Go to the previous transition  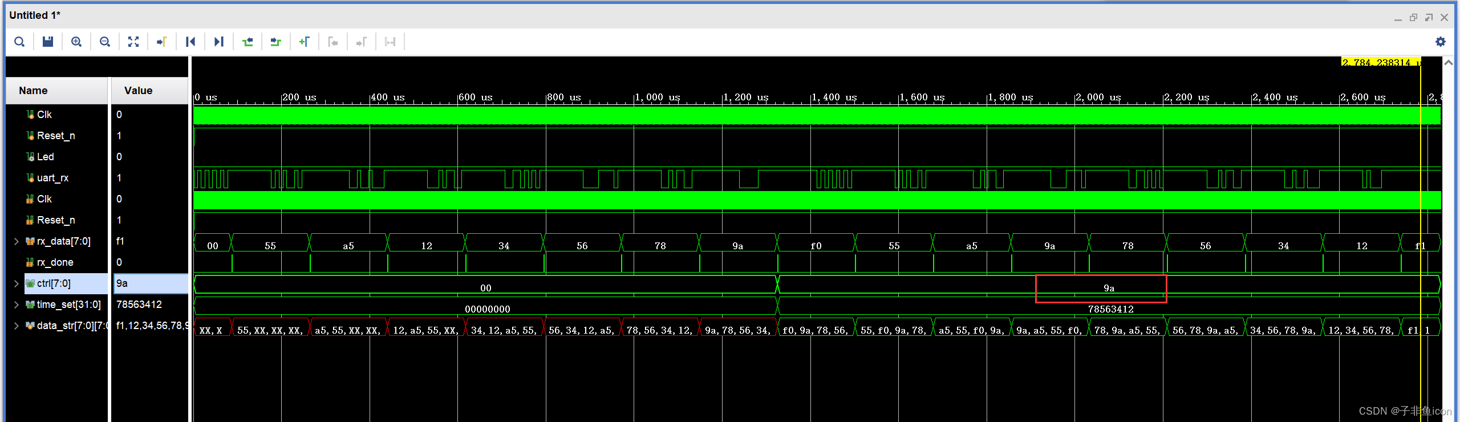point(248,42)
